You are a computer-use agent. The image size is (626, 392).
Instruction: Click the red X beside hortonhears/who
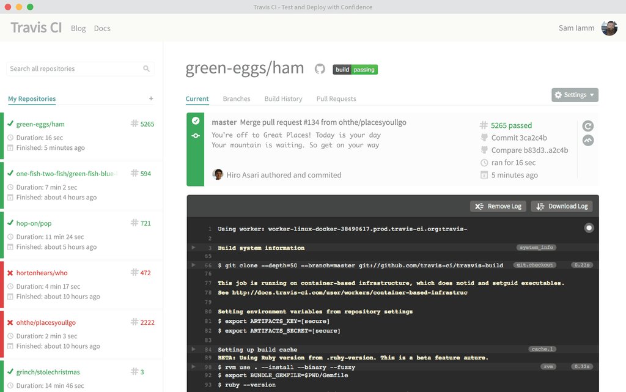coord(10,273)
